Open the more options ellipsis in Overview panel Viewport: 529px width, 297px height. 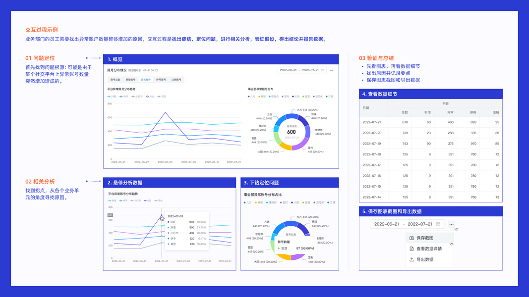coord(331,70)
